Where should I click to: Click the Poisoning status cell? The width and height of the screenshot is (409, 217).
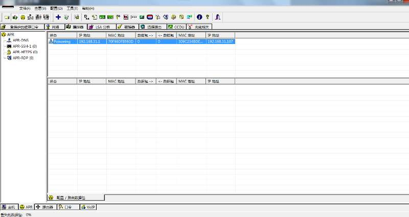tap(62, 41)
